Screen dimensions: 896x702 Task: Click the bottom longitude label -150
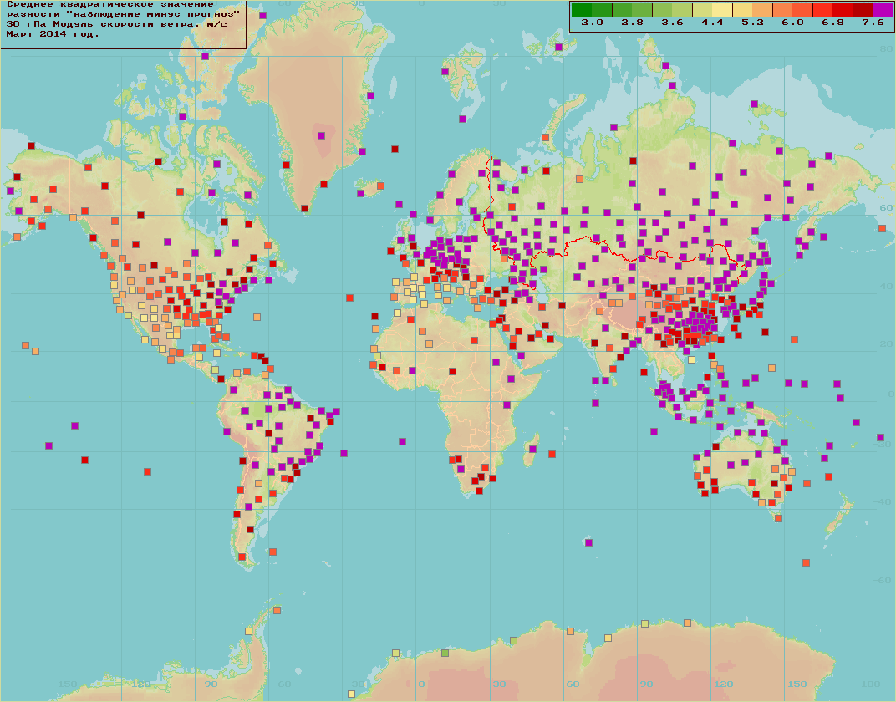tap(64, 684)
